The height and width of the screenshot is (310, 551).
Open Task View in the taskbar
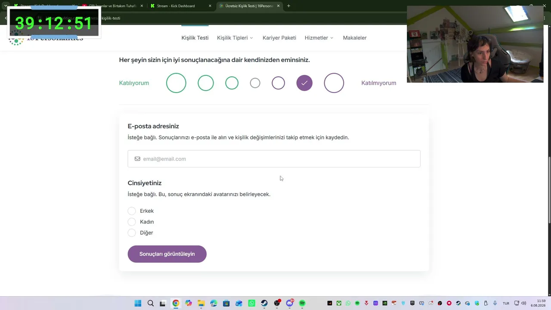[163, 303]
